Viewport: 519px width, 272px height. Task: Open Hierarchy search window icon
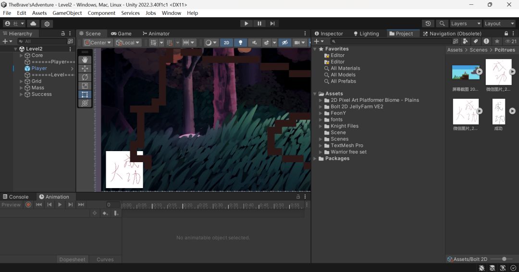(70, 41)
